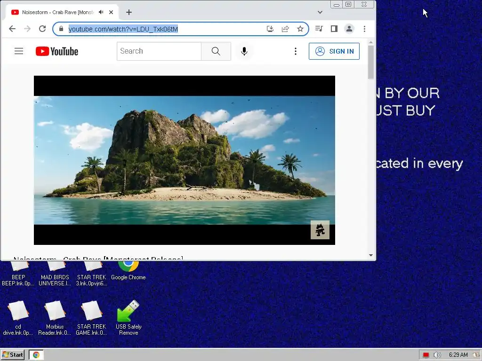Expand the tab search chevron
The width and height of the screenshot is (482, 361).
tap(320, 12)
